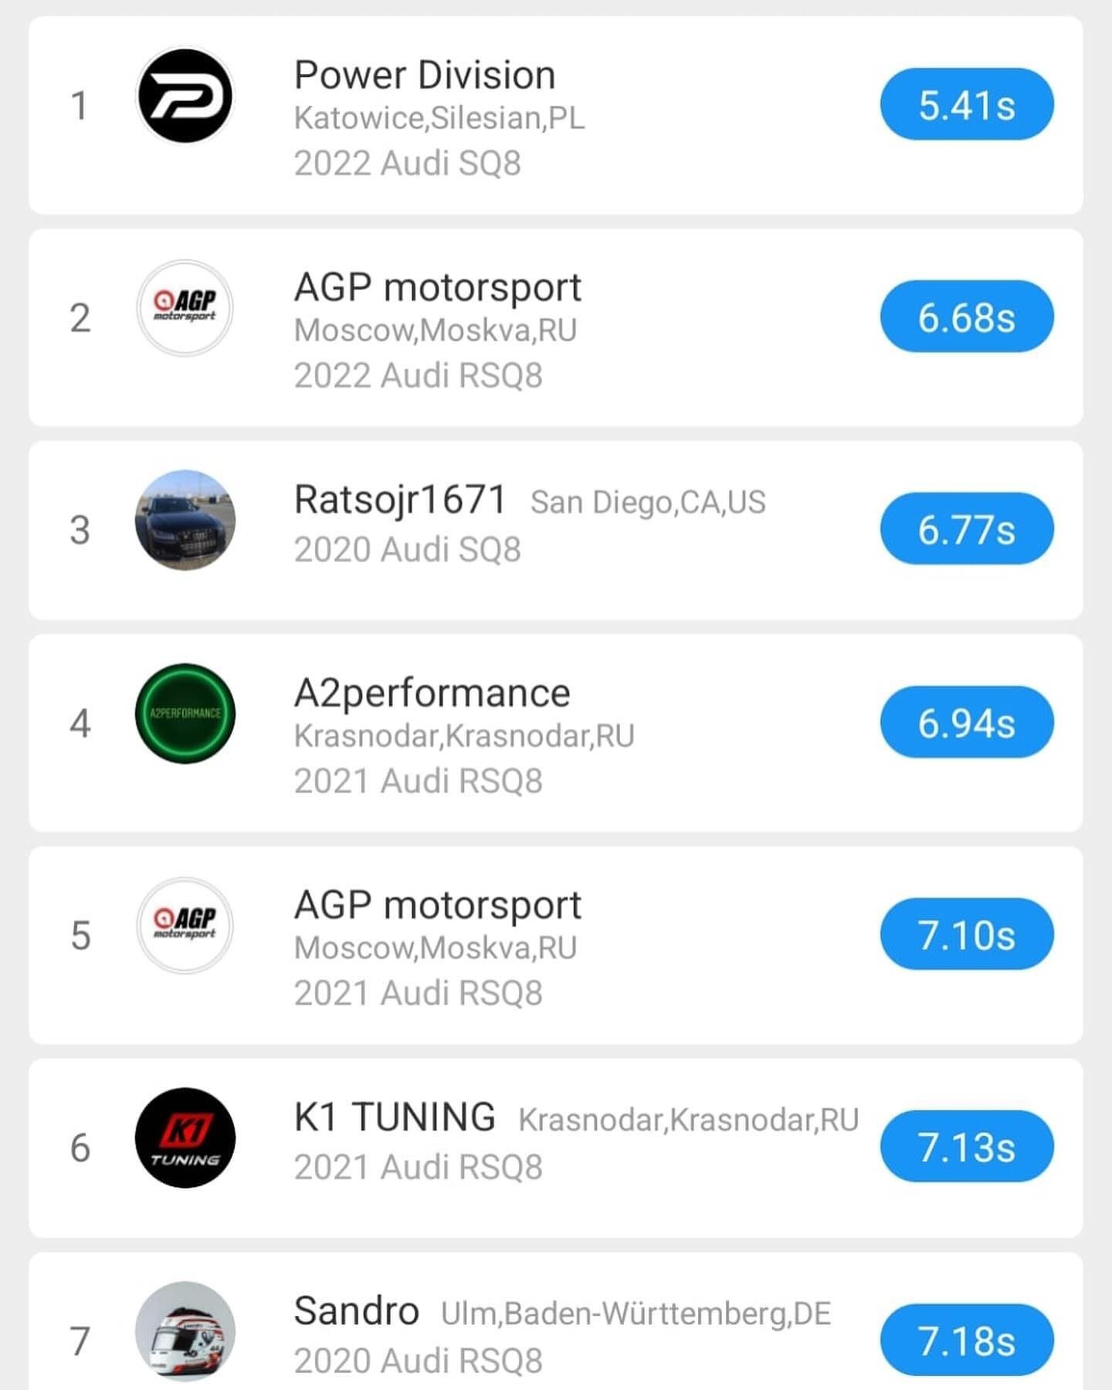Open Power Division profile name
The image size is (1112, 1390).
[425, 75]
